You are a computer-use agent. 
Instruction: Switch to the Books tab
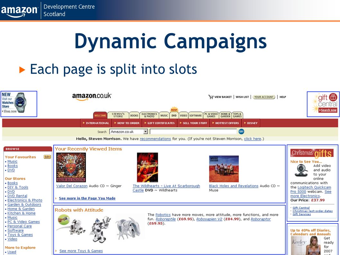134,115
